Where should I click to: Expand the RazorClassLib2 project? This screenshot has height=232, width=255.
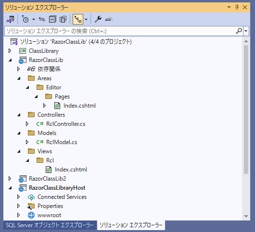tap(10, 179)
